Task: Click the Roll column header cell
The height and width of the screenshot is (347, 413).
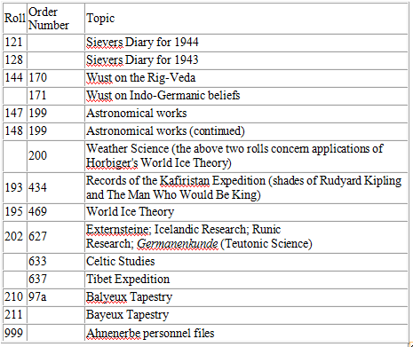Action: click(x=15, y=19)
